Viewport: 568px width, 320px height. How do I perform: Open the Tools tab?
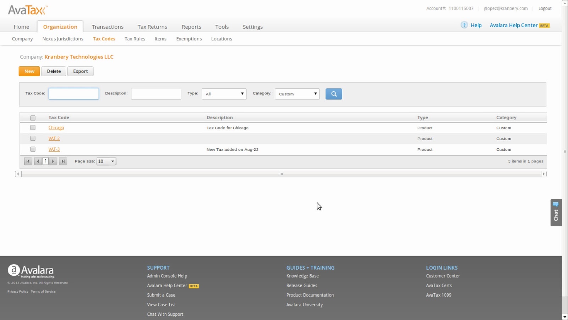222,27
